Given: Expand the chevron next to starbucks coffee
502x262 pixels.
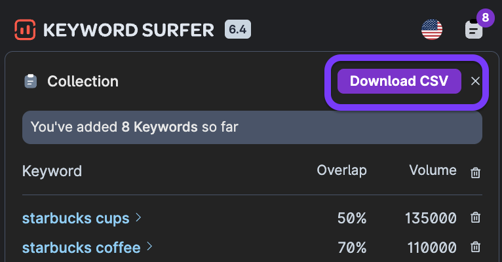Looking at the screenshot, I should click(150, 247).
